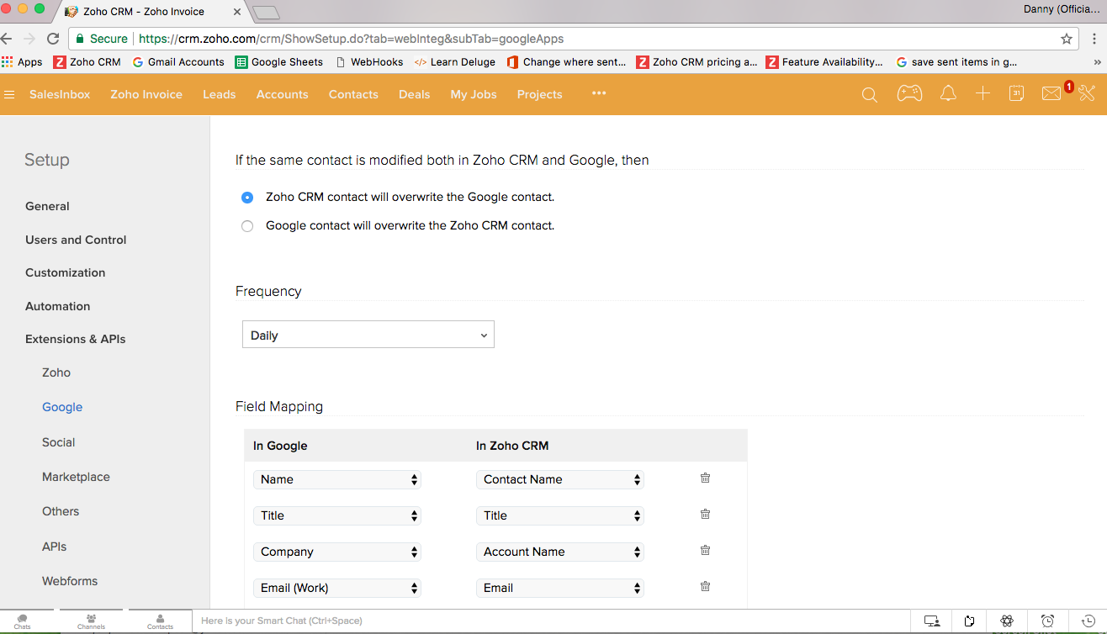This screenshot has height=634, width=1107.
Task: Open the Zoho Invoice module tab
Action: (x=146, y=94)
